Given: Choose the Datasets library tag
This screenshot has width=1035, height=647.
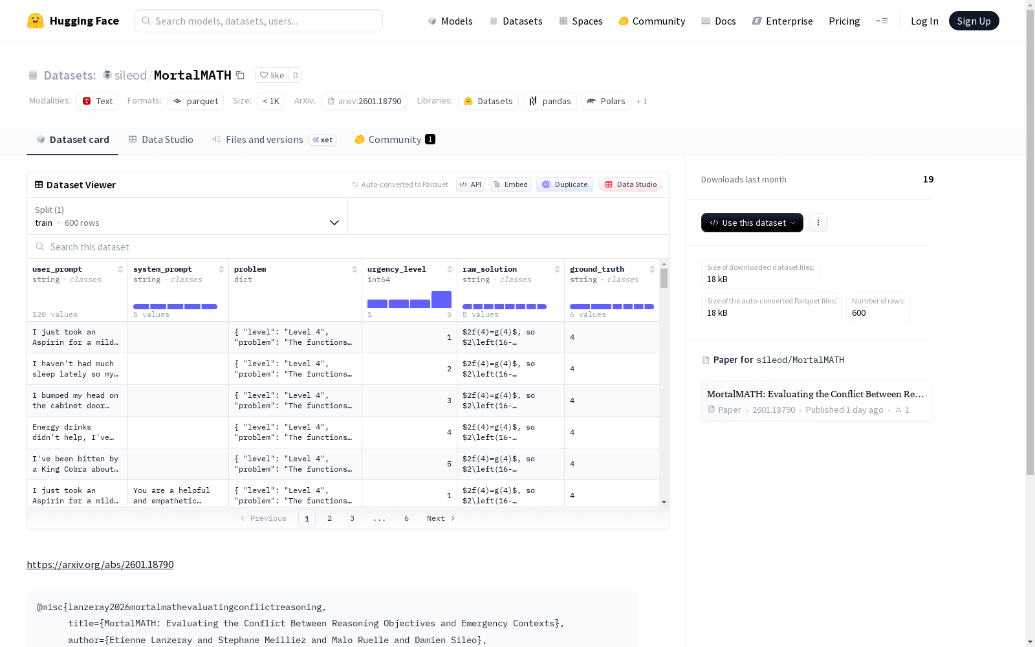Looking at the screenshot, I should (488, 101).
